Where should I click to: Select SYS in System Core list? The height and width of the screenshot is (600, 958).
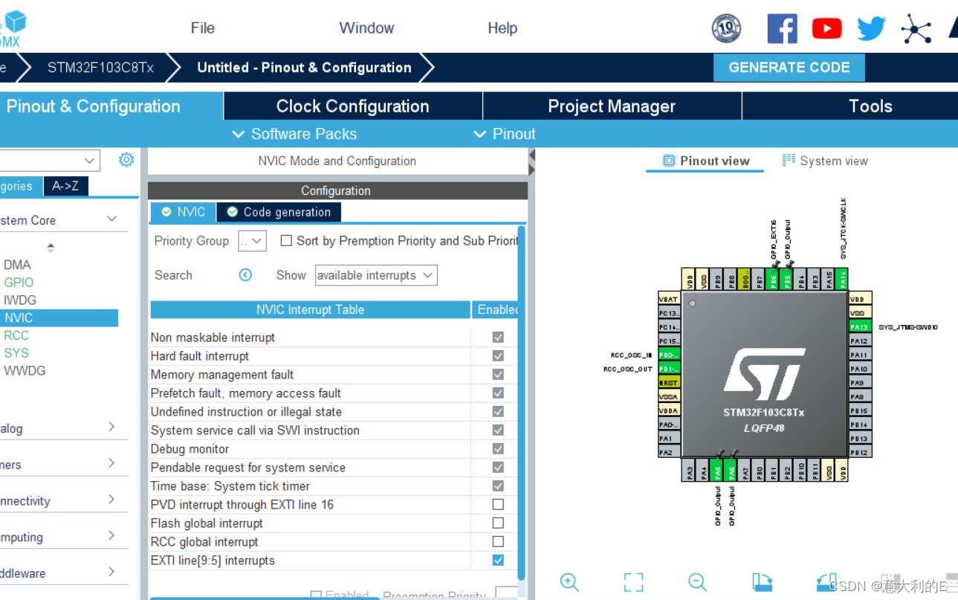tap(16, 353)
